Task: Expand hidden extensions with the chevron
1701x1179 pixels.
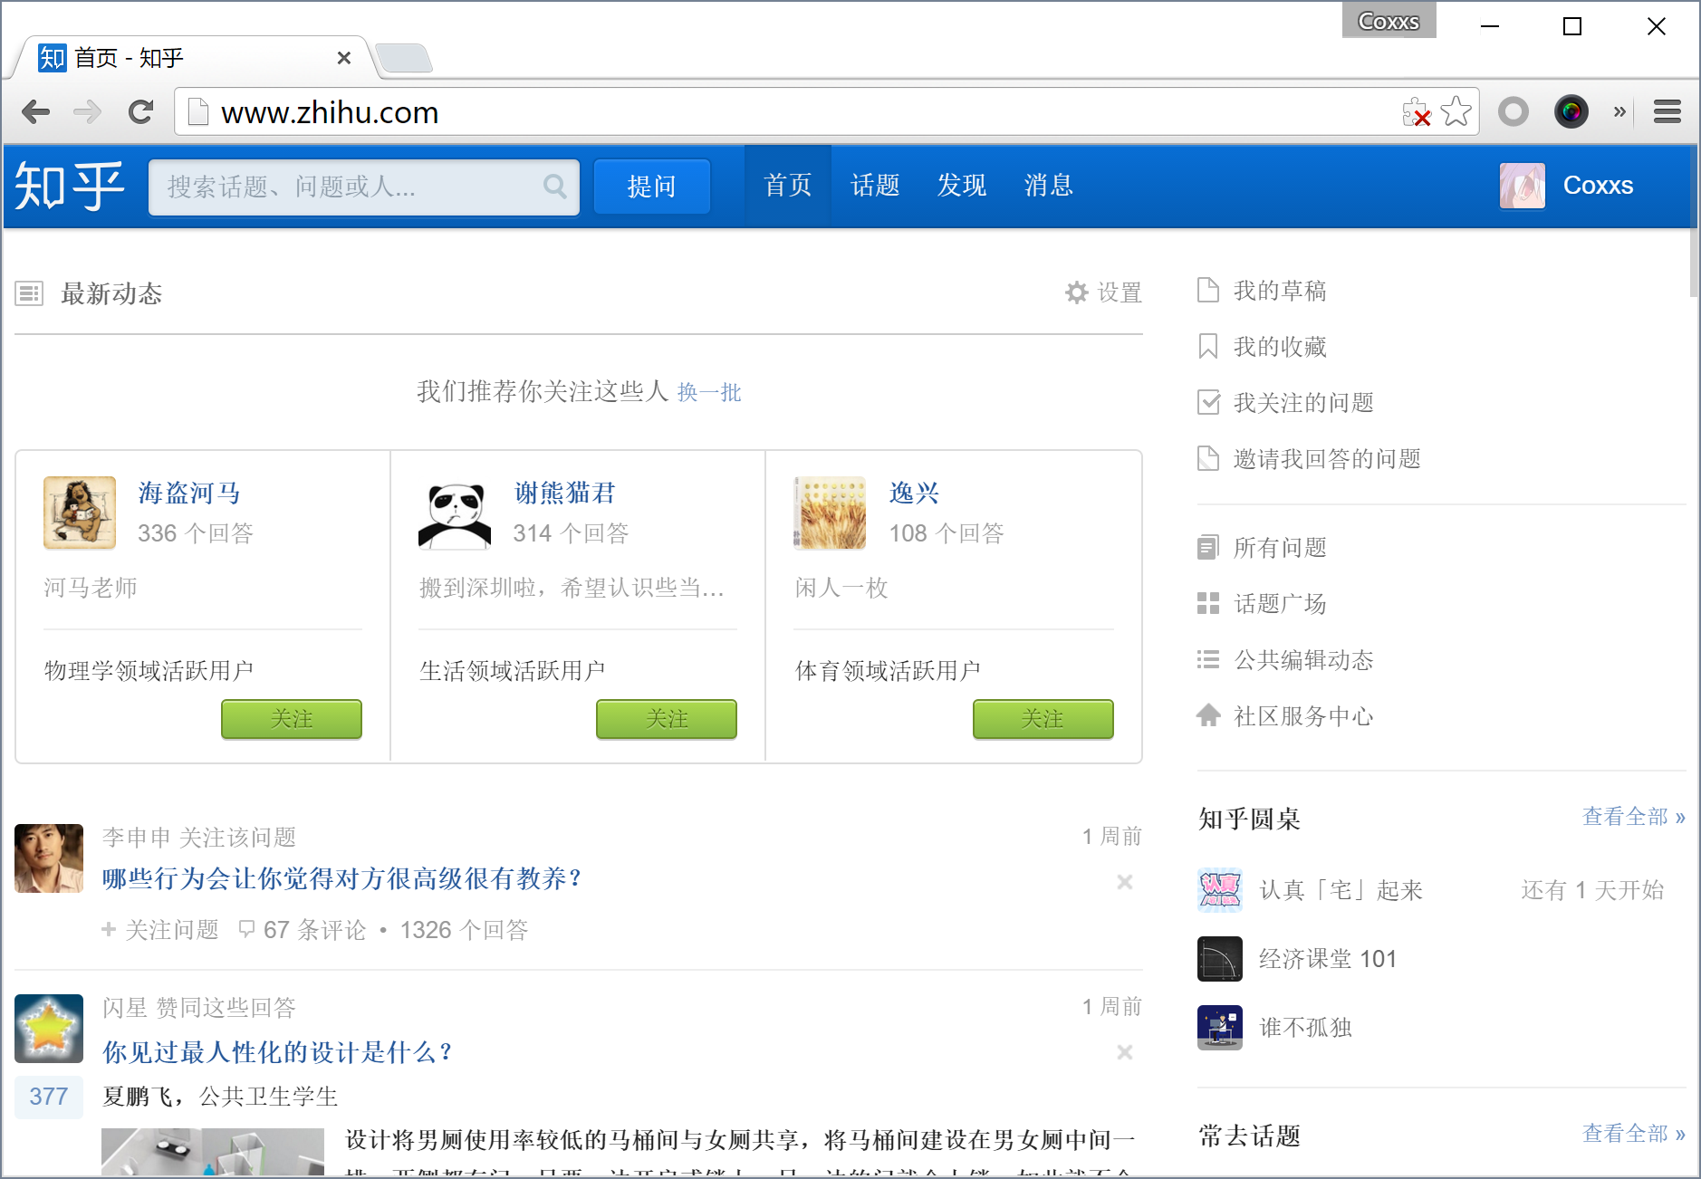Action: click(x=1619, y=112)
